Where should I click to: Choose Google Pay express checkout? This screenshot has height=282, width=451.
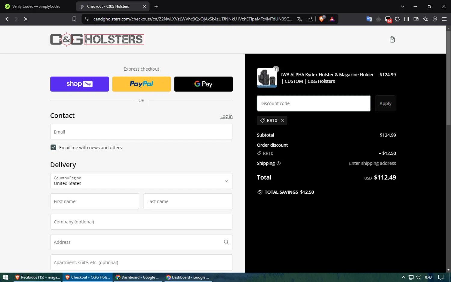204,84
